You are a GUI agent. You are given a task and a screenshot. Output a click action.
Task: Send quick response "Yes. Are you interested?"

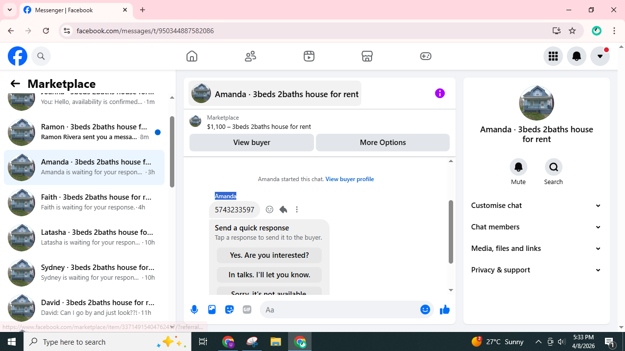click(269, 255)
